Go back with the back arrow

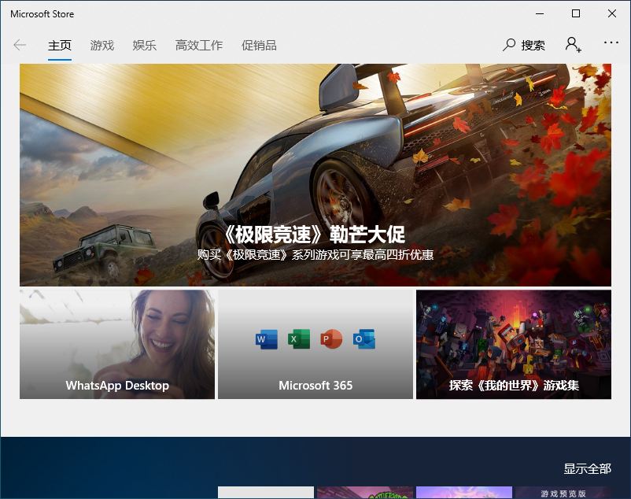(20, 45)
